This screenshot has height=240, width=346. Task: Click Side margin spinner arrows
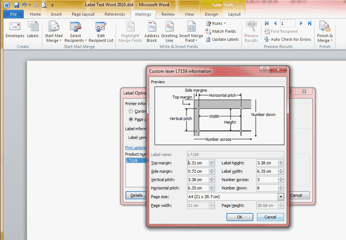pos(212,171)
